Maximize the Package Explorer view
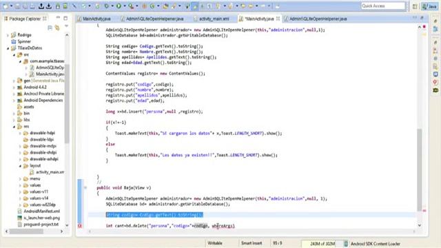The image size is (441, 248). [65, 19]
